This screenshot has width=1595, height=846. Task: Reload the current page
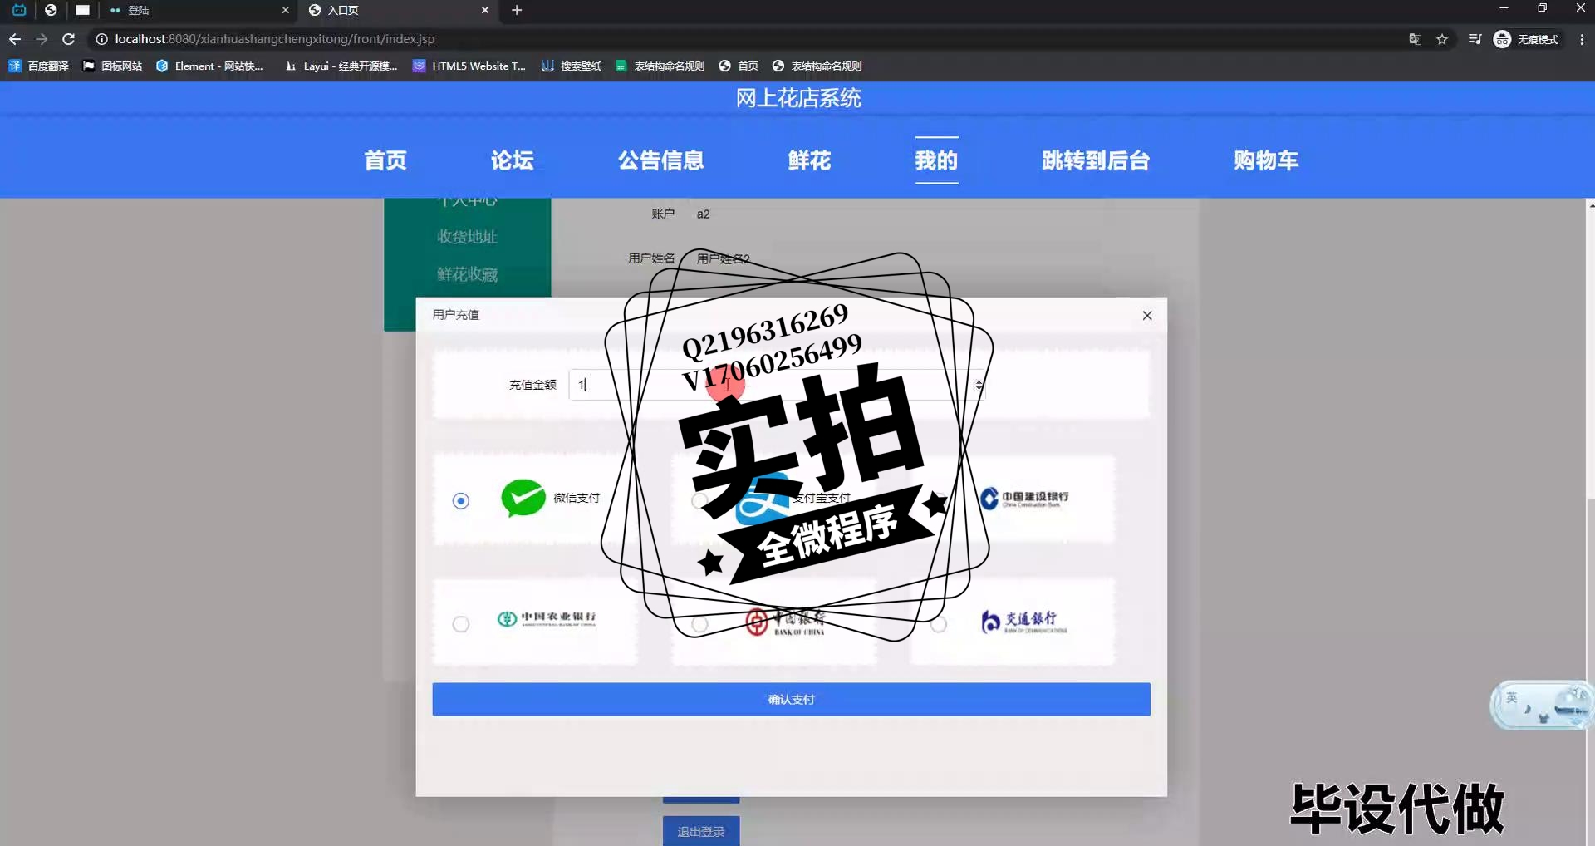[x=69, y=39]
